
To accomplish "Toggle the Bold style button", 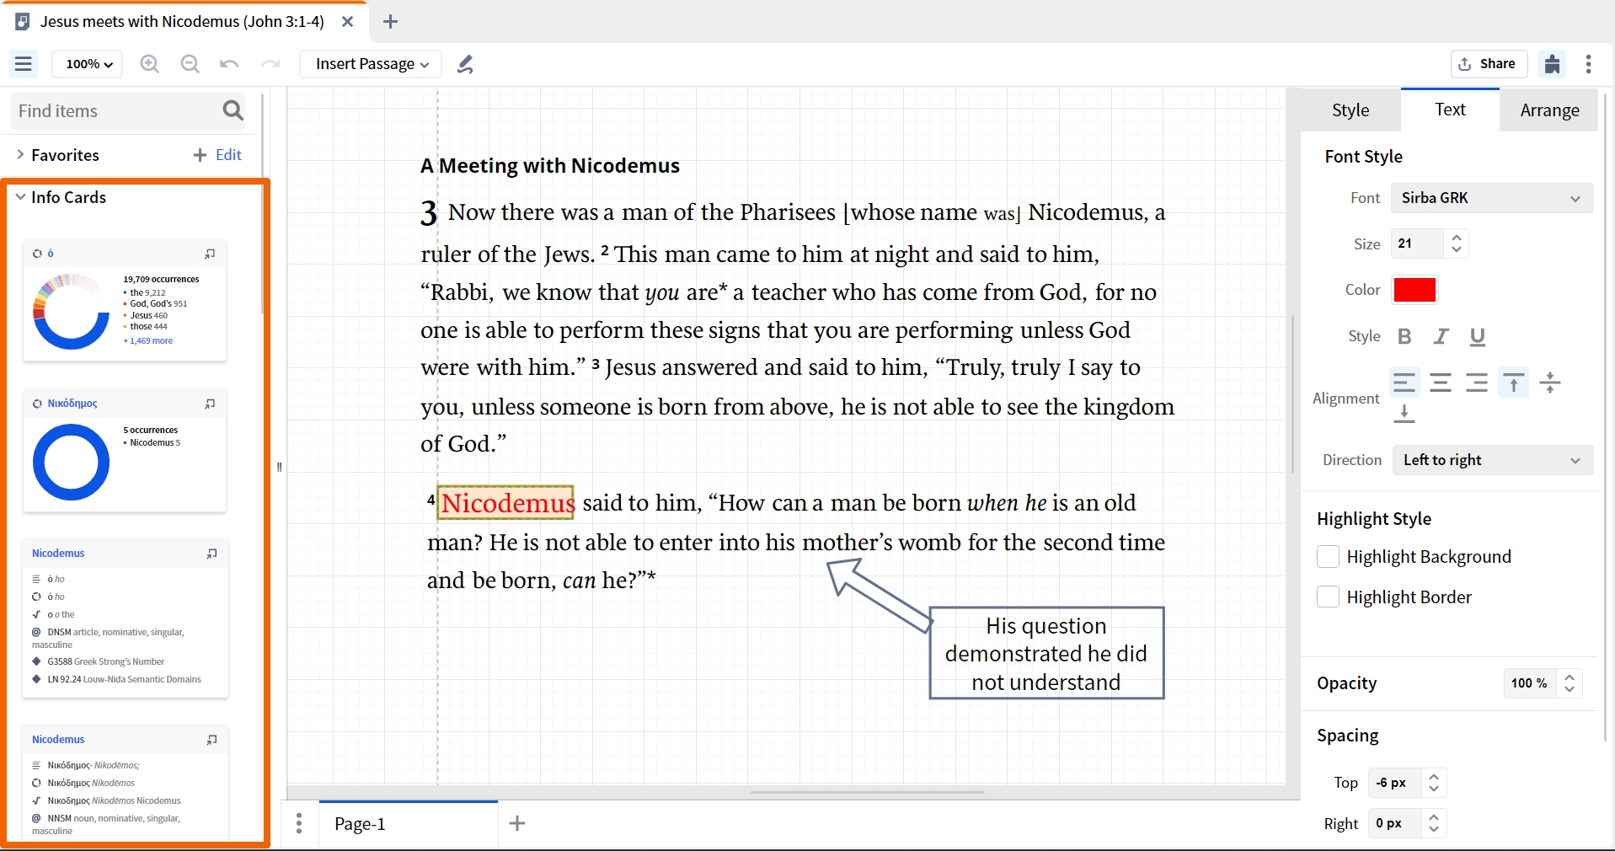I will 1404,336.
